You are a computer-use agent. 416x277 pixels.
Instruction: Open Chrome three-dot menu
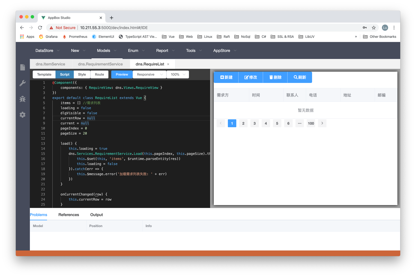394,28
